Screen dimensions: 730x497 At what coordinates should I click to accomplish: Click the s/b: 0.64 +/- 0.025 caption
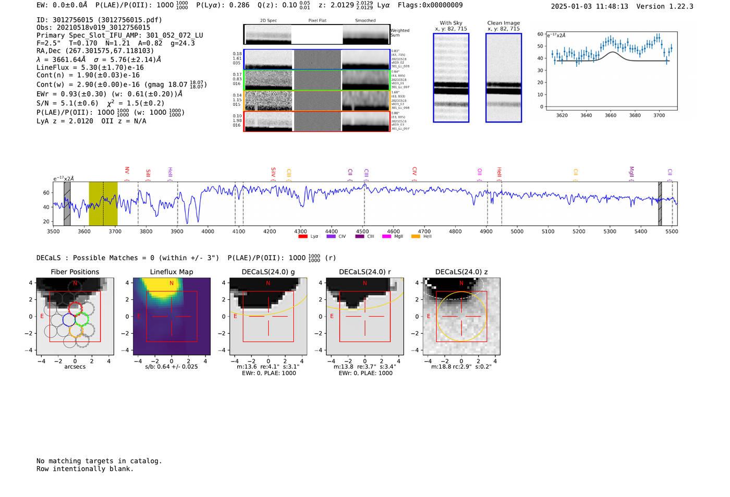172,367
